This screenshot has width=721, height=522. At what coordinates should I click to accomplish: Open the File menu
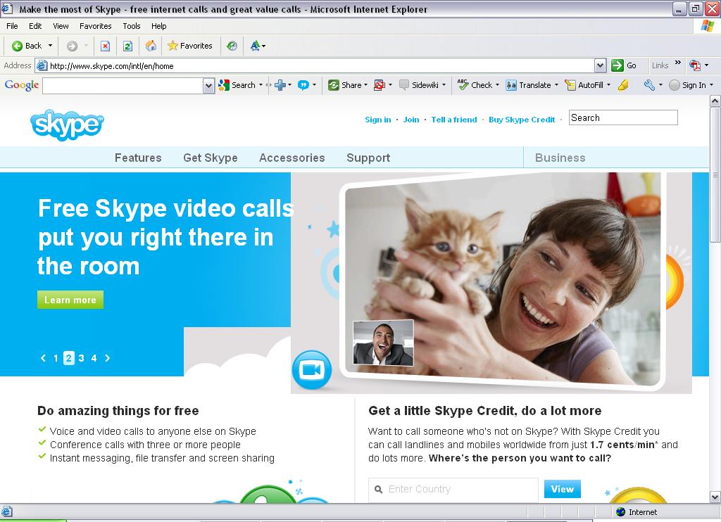13,26
